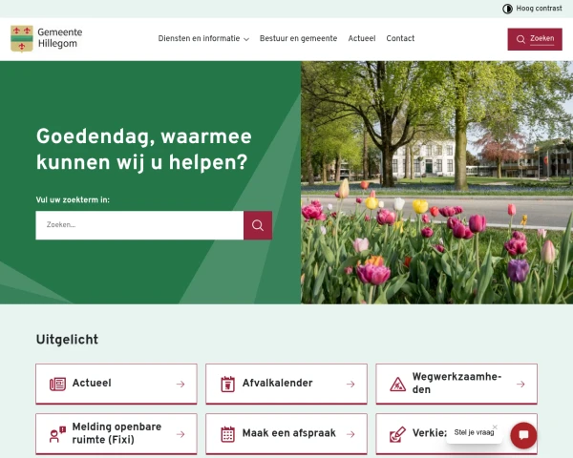Click the Zoeken button in the header
This screenshot has height=458, width=573.
pos(535,39)
